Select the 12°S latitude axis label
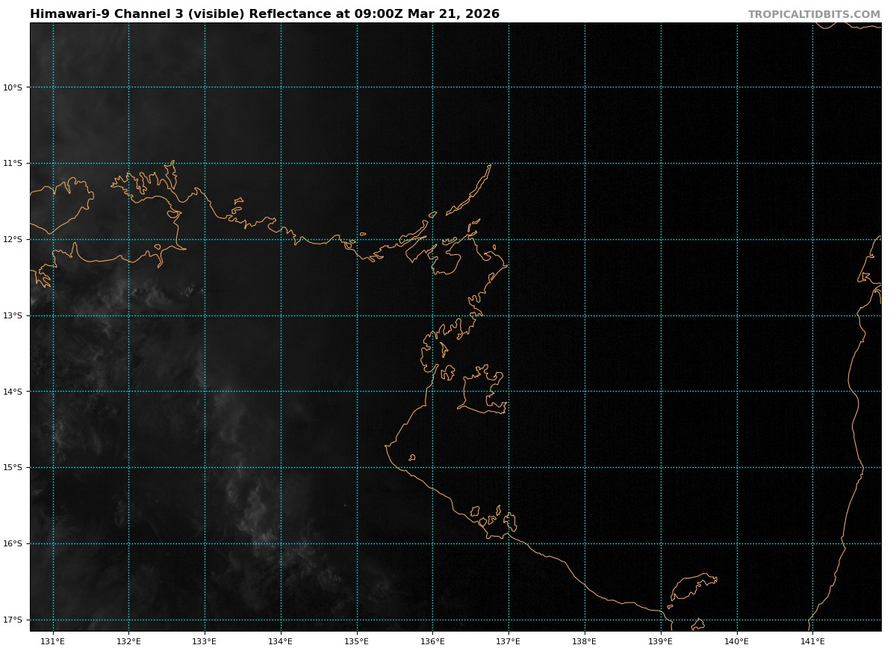 13,240
